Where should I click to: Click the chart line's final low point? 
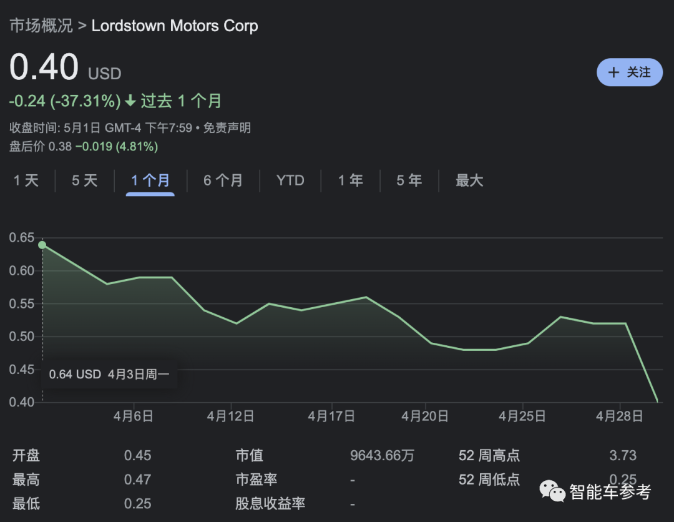pos(657,400)
